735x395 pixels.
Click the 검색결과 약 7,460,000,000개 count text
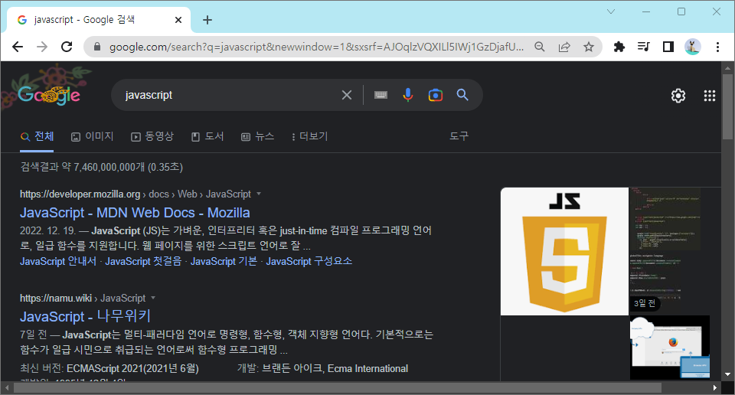[x=101, y=167]
